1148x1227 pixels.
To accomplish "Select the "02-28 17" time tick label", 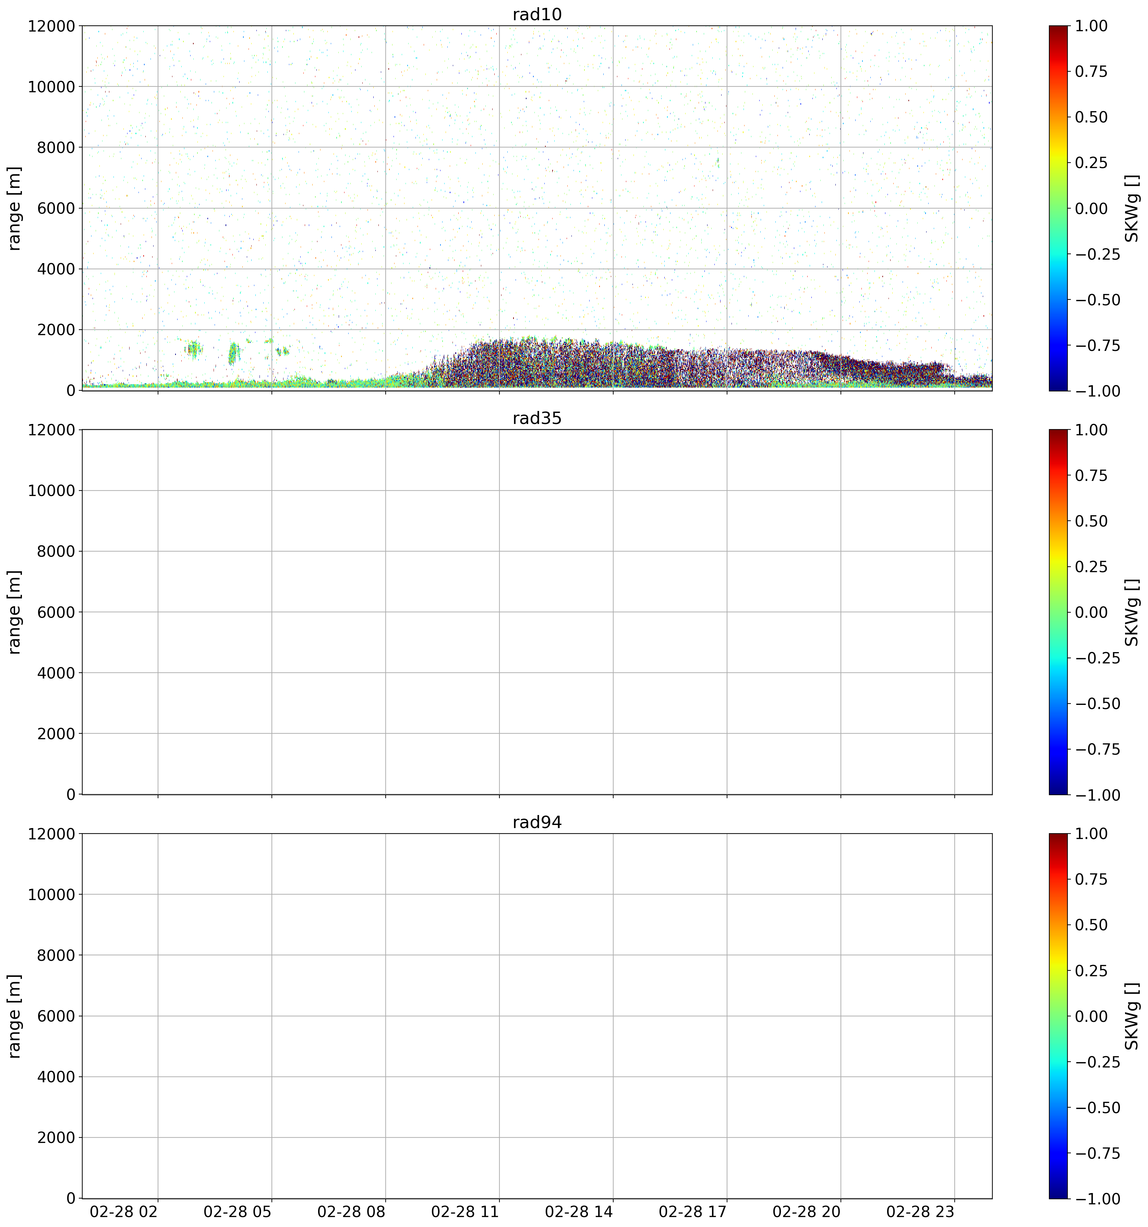I will point(693,1212).
